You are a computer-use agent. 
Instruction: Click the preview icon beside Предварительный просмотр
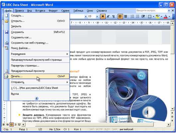click(x=7, y=71)
